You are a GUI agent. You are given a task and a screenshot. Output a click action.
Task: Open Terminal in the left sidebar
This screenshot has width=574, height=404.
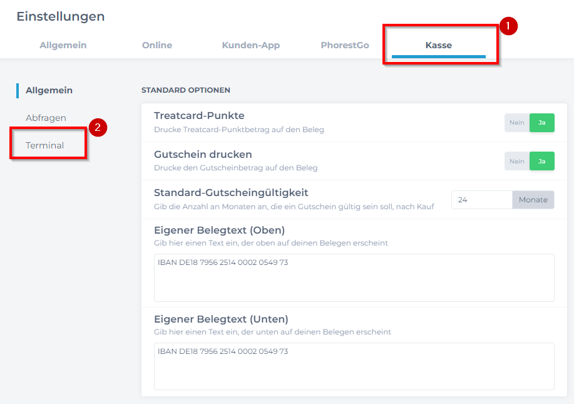coord(44,145)
